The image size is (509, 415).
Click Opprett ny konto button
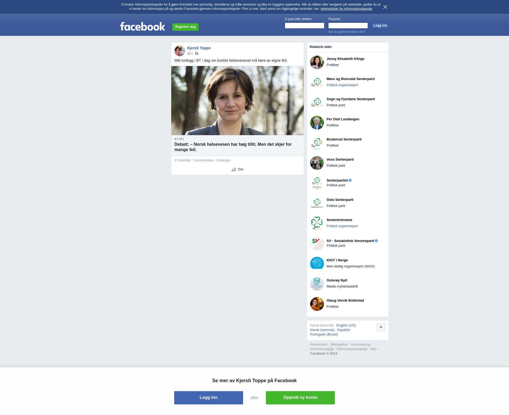click(300, 398)
